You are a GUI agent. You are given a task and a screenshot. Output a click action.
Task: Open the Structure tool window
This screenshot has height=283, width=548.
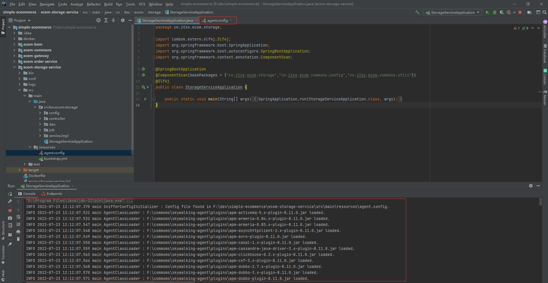coord(3,230)
